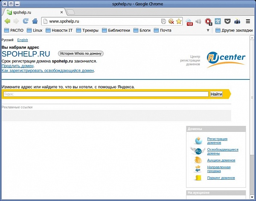Open the Chrome hamburger menu
The width and height of the screenshot is (256, 201).
coord(248,21)
